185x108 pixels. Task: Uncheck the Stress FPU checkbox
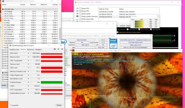coord(80,11)
